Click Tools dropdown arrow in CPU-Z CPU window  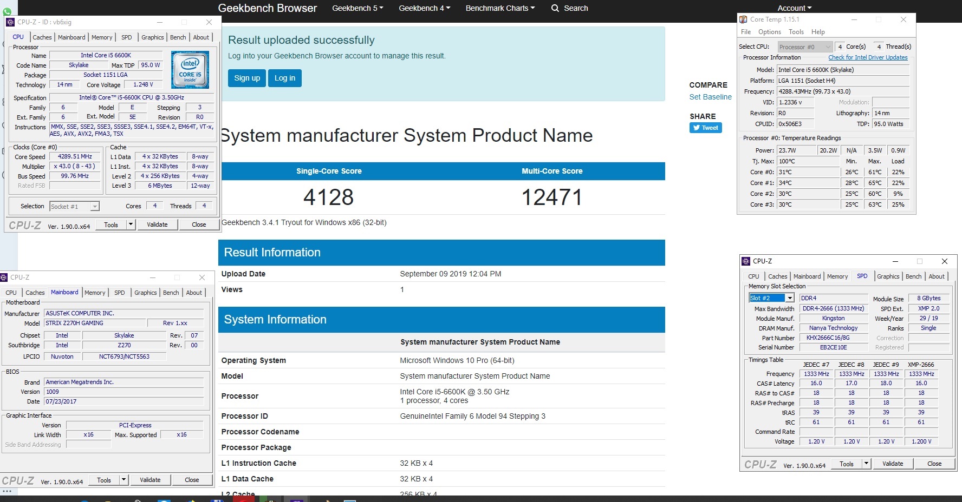tap(131, 224)
